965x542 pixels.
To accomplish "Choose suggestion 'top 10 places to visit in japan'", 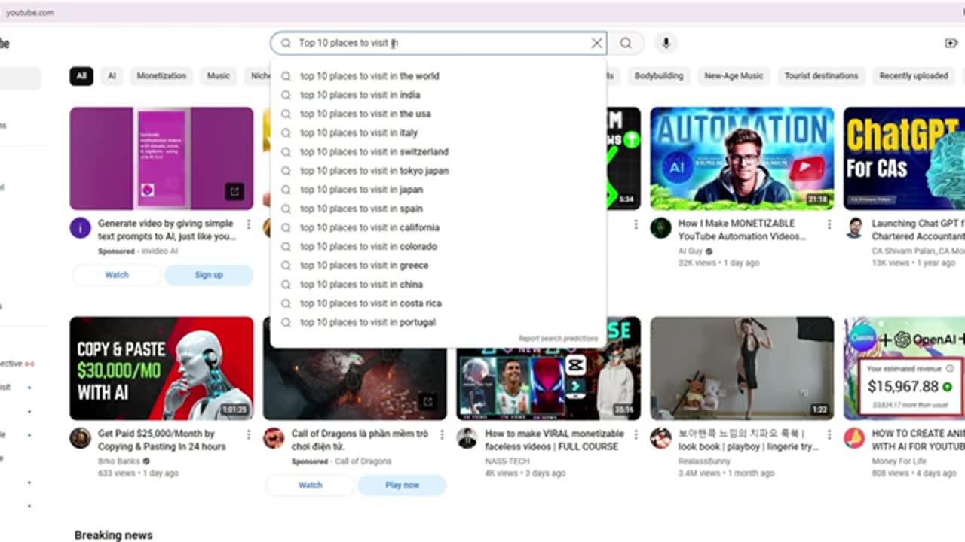I will (439, 190).
